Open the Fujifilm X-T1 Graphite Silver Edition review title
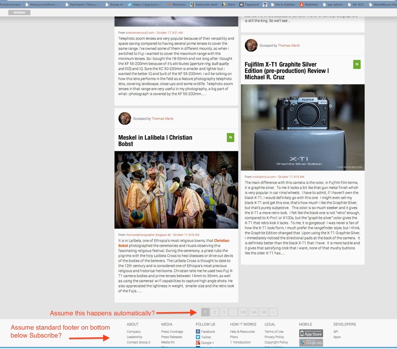This screenshot has height=349, width=397. [286, 71]
